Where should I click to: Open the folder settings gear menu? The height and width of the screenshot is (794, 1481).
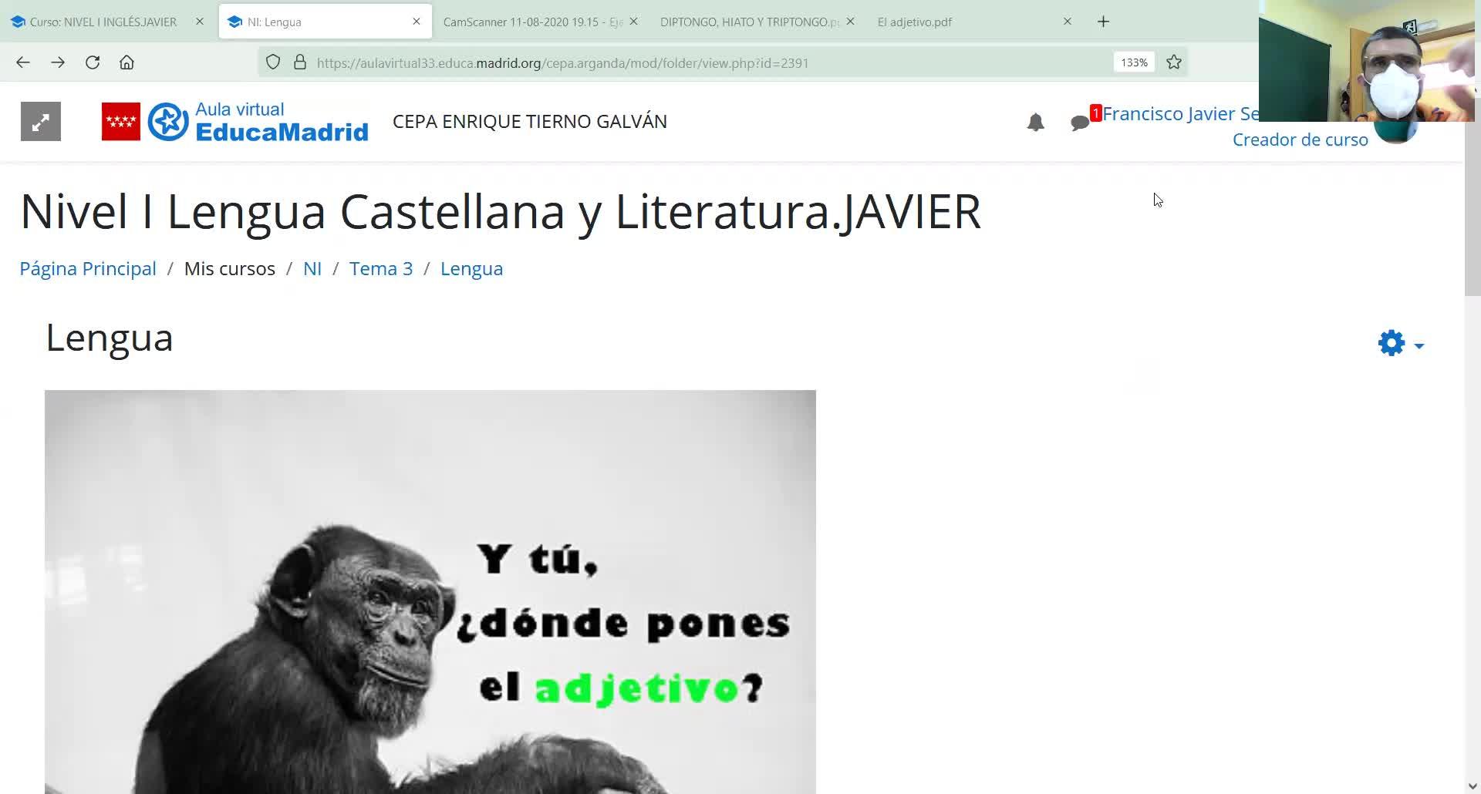point(1400,343)
